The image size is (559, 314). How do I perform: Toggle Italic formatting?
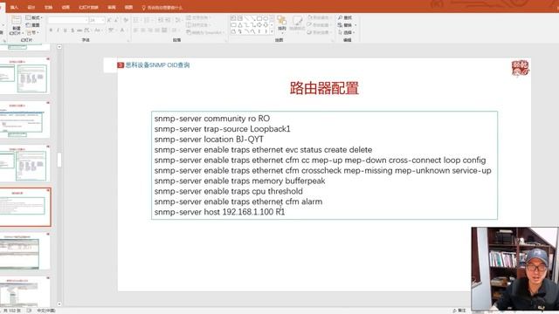point(59,31)
